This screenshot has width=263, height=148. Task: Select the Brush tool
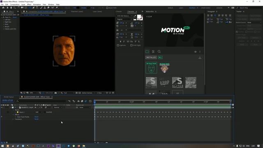point(41,8)
